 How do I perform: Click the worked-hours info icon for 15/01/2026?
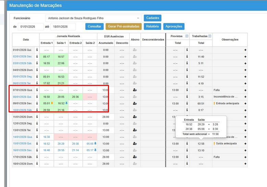pos(187,144)
